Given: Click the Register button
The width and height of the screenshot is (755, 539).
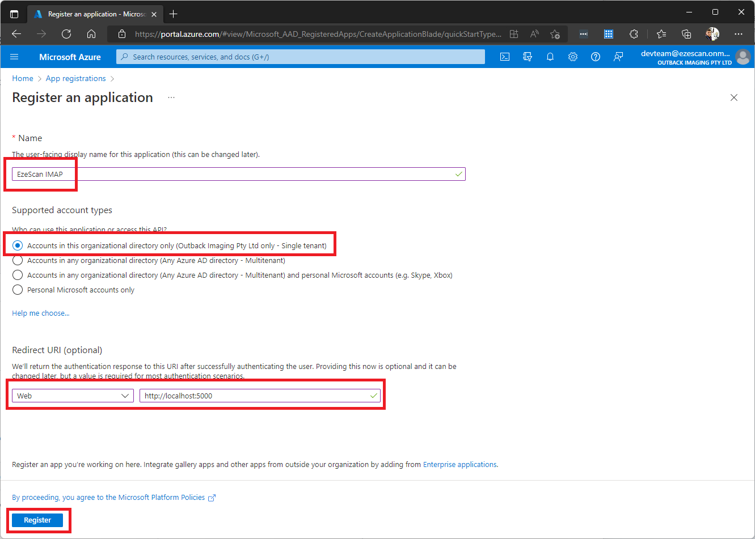Looking at the screenshot, I should [x=37, y=520].
